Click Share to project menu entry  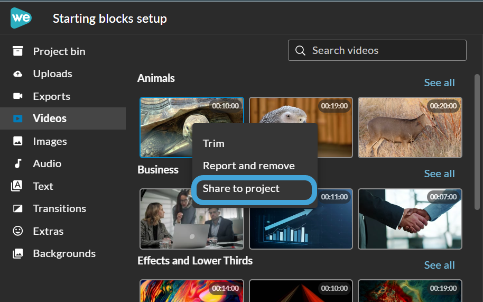241,188
